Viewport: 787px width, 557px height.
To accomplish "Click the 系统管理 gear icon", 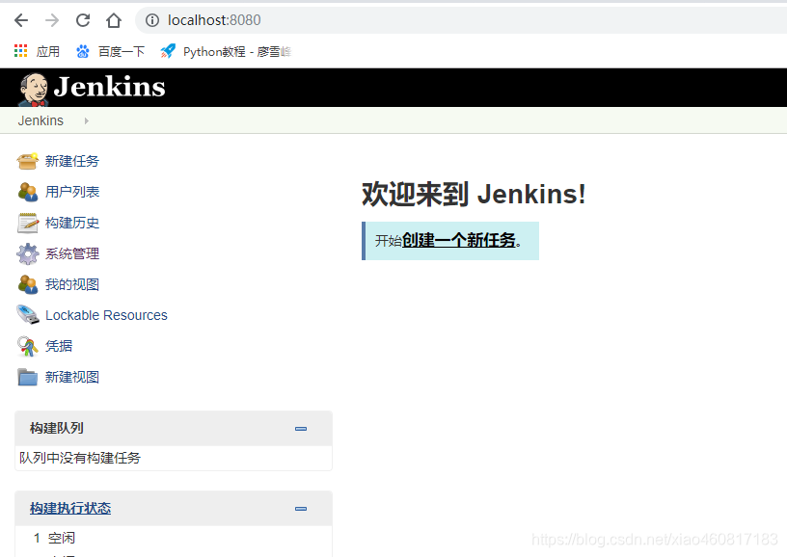I will point(28,253).
